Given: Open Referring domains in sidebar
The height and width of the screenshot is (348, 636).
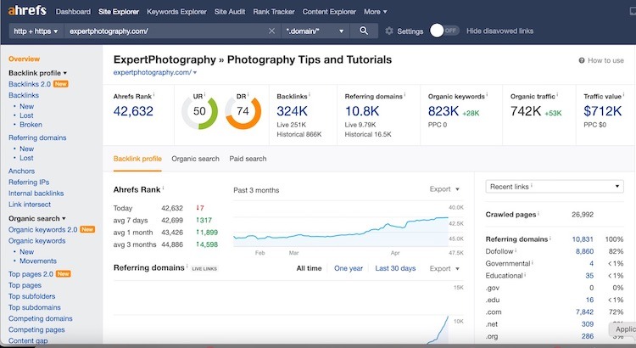Looking at the screenshot, I should point(37,138).
